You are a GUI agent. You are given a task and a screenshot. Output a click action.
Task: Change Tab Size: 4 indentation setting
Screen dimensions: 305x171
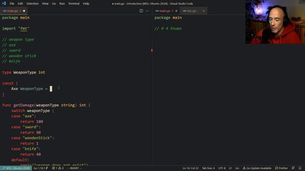pos(208,168)
